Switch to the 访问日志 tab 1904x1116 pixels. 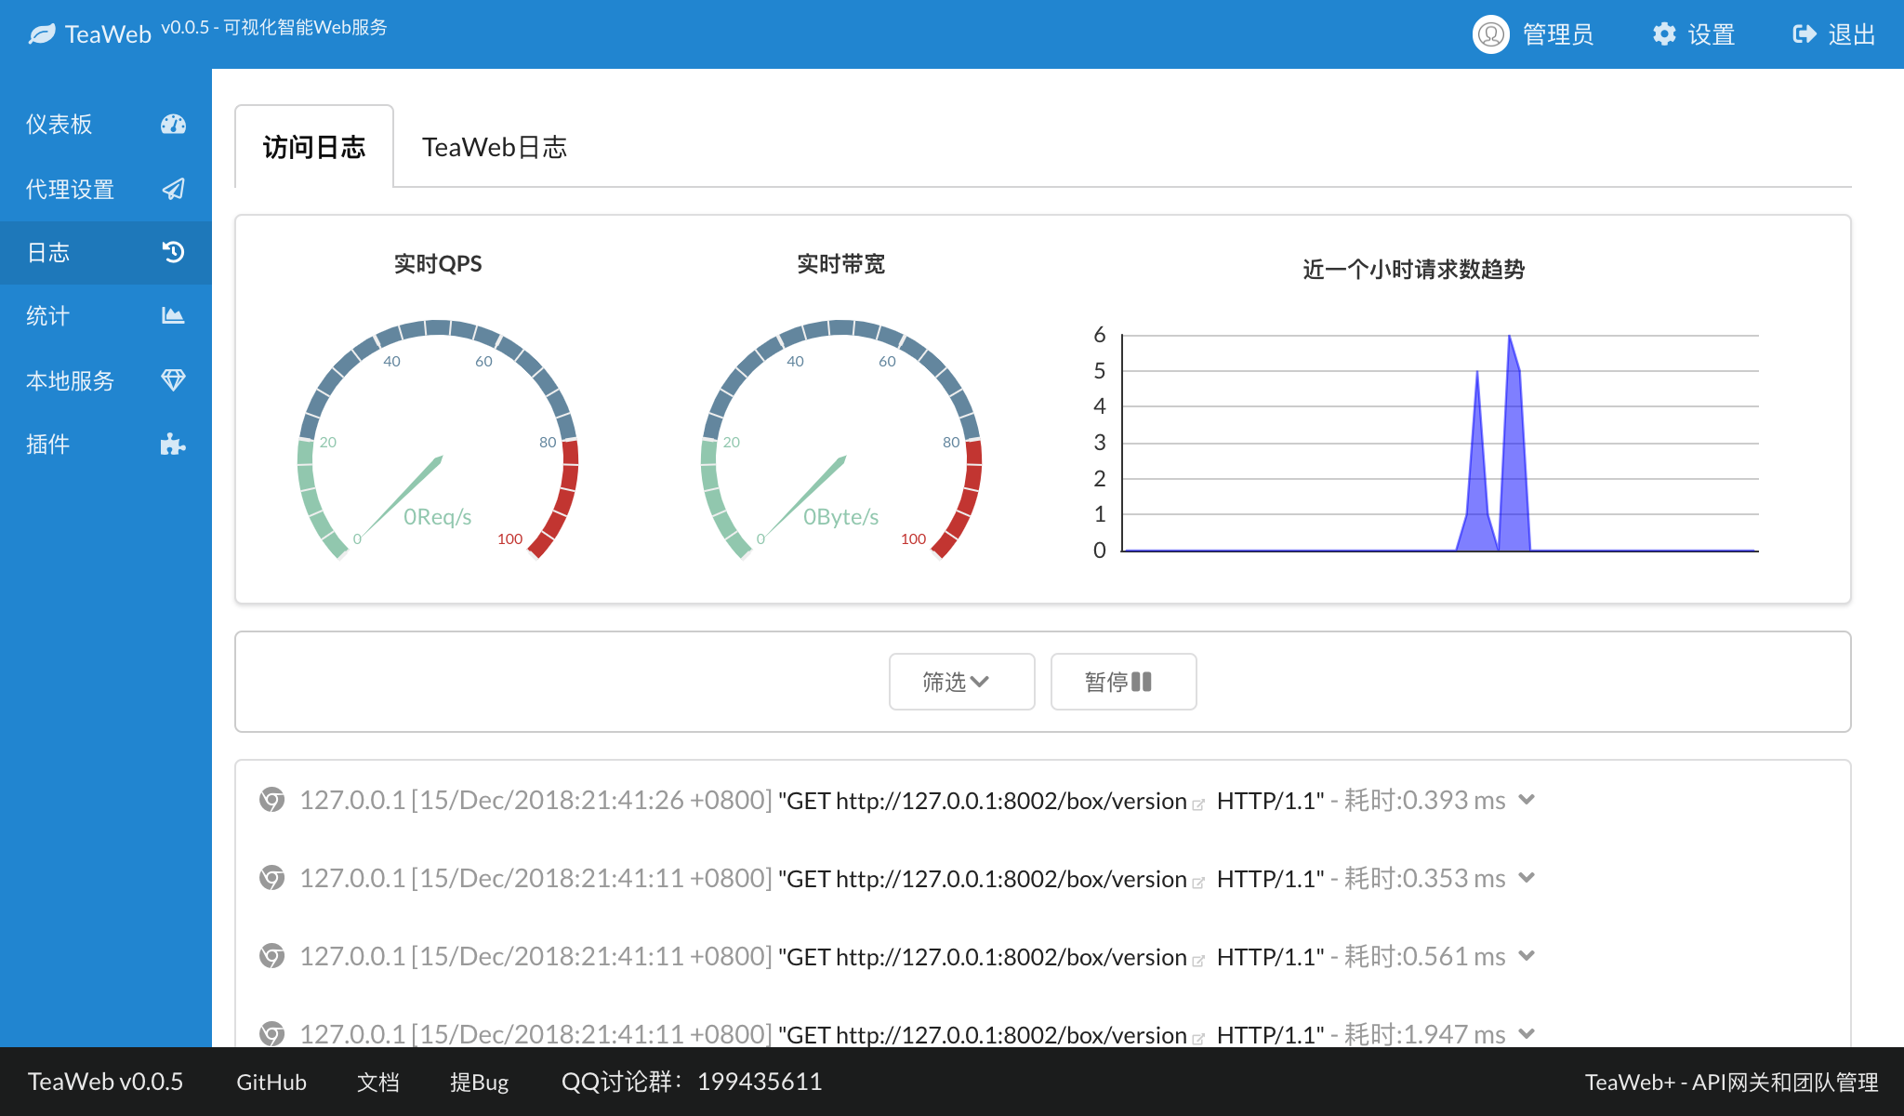314,147
